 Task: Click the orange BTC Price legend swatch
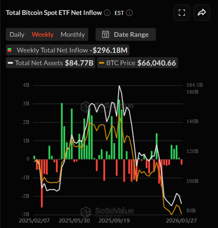101,63
